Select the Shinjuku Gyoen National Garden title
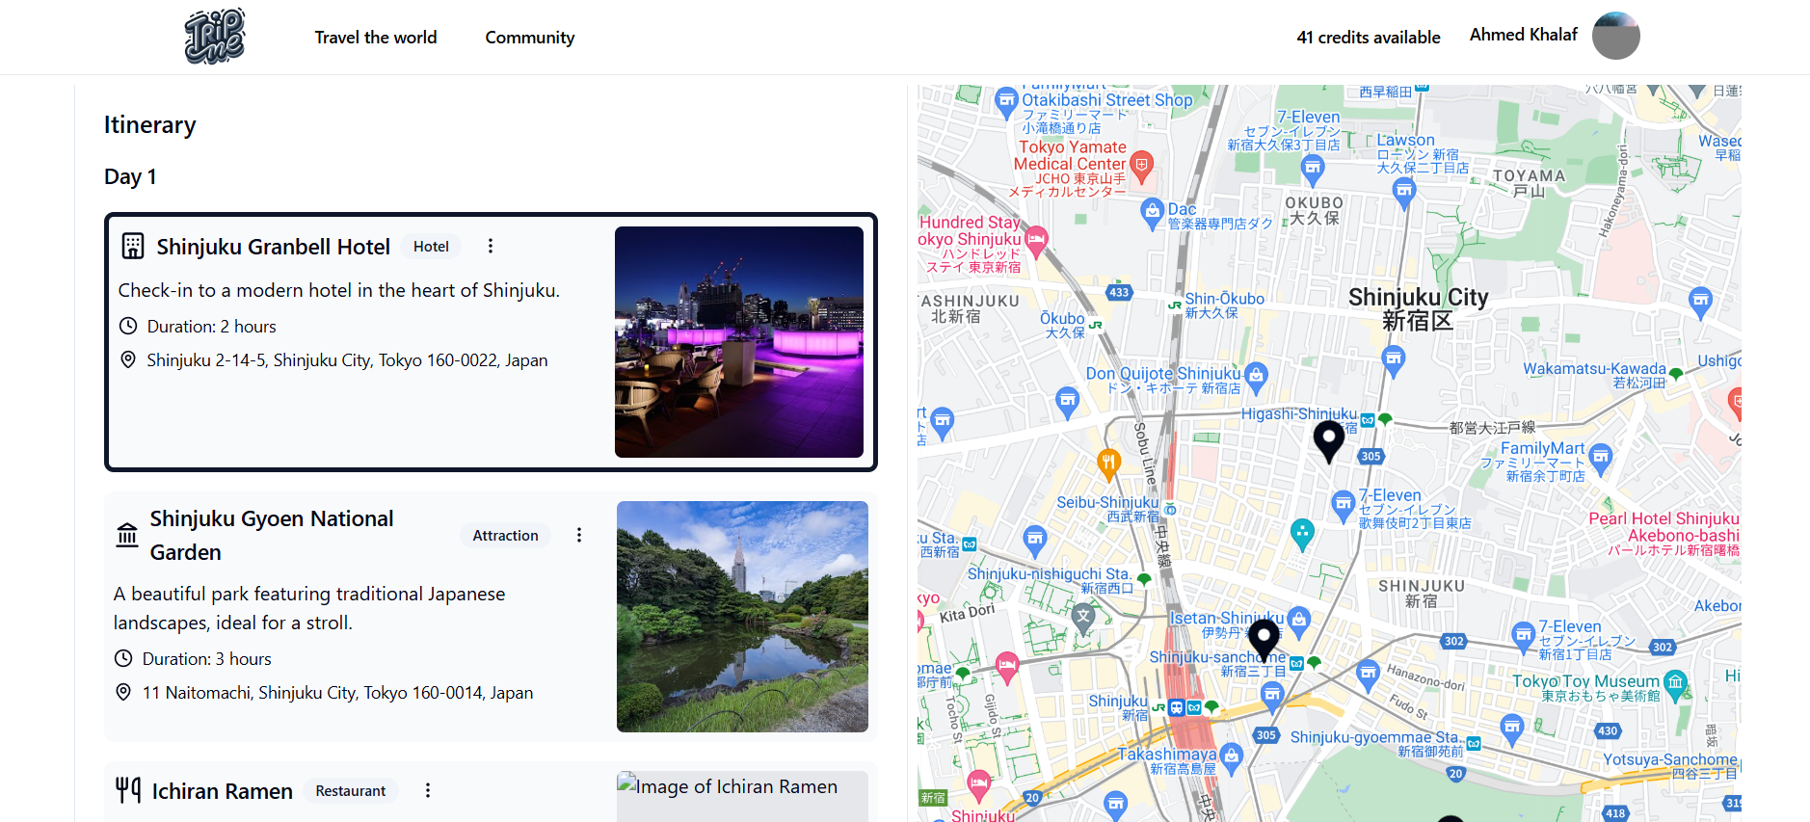The height and width of the screenshot is (822, 1810). tap(272, 535)
